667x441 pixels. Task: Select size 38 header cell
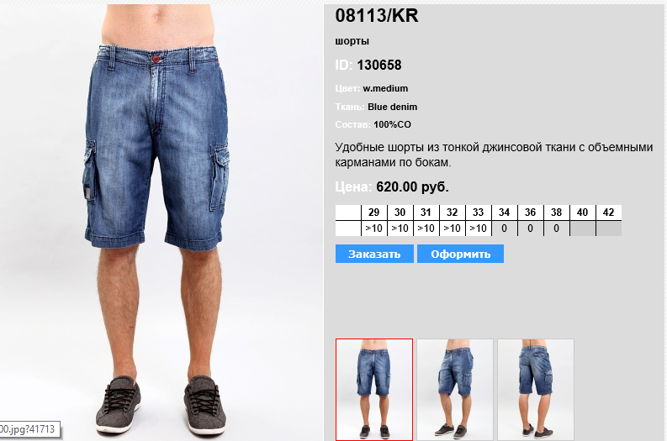click(557, 213)
